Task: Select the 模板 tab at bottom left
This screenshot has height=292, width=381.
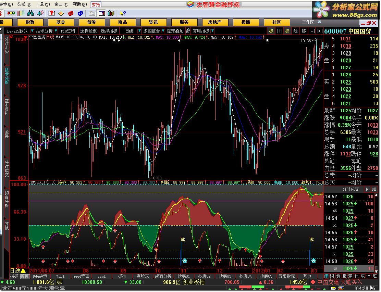Action: pyautogui.click(x=24, y=276)
